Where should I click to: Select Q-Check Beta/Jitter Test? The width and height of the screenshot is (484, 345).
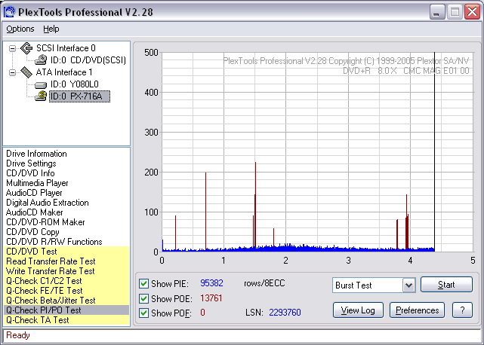pos(66,301)
